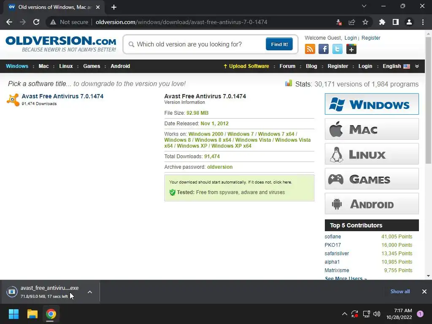
Task: Click the large ANDROID platform button
Action: coord(372,204)
